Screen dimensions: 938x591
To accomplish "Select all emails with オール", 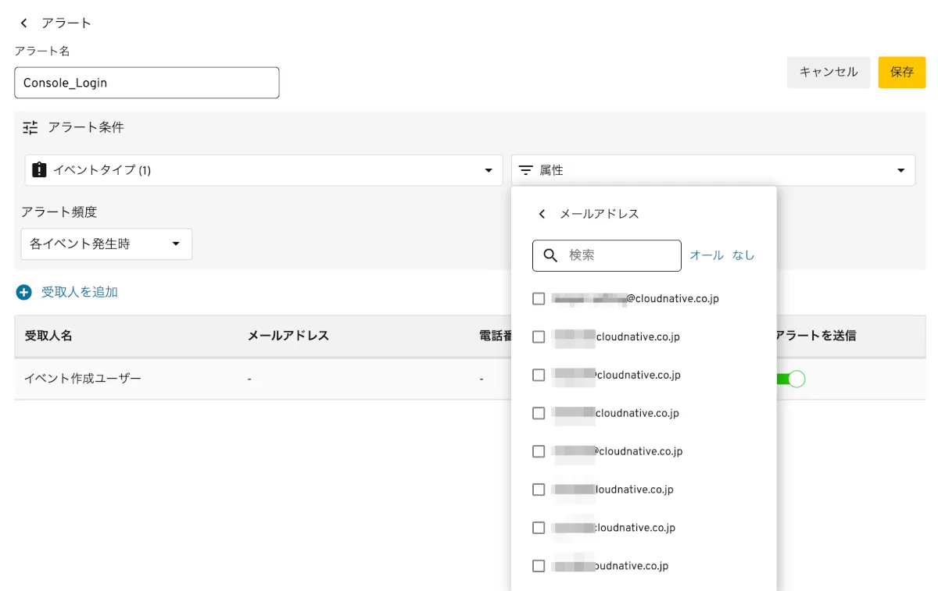I will coord(707,255).
